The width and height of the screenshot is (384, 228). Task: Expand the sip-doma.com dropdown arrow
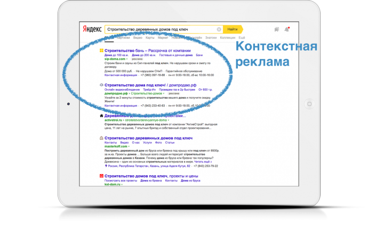(127, 59)
